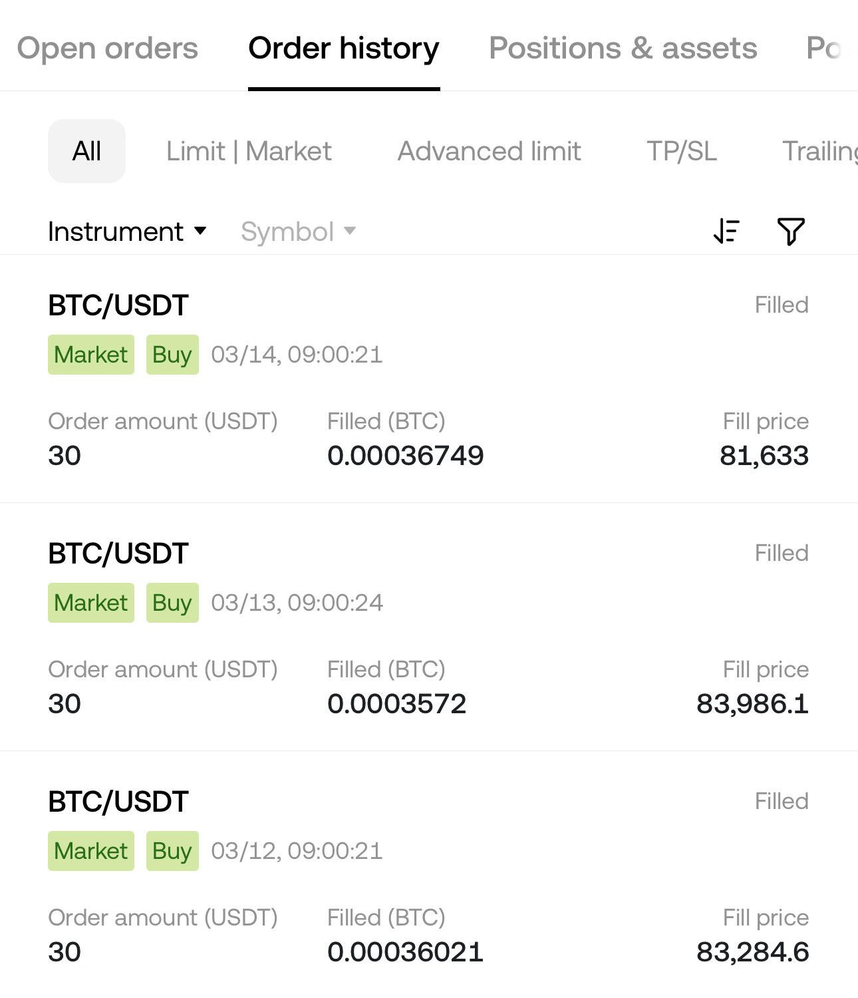Switch to the Open orders tab
Screen dimensions: 858x998
pyautogui.click(x=107, y=48)
